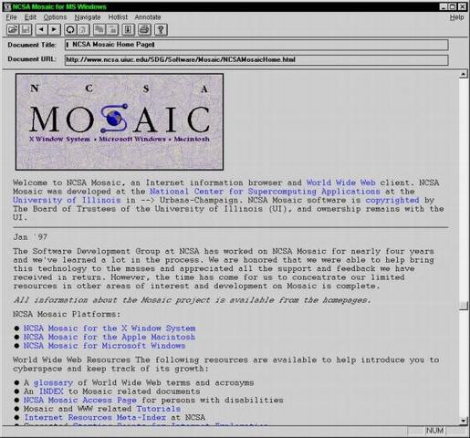Follow the glossary link
The width and height of the screenshot is (470, 438).
53,382
